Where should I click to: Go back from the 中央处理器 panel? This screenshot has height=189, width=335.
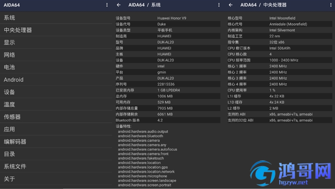click(231, 5)
